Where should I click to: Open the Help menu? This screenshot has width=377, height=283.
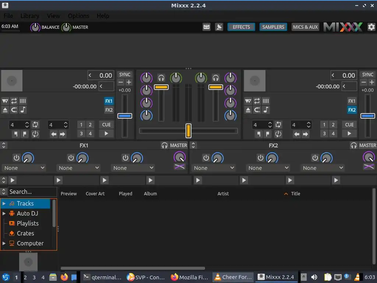[x=103, y=16]
